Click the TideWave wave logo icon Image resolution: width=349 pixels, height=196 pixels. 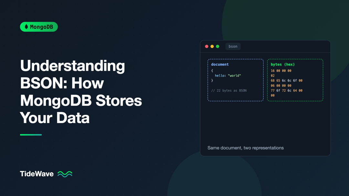(x=65, y=174)
